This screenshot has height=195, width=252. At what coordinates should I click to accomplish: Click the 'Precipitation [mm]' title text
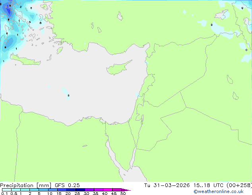(26, 185)
